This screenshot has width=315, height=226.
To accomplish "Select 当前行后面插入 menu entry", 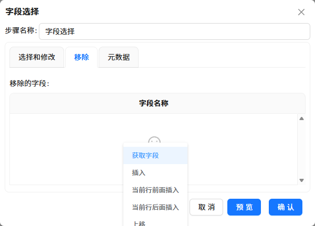I will [x=155, y=207].
